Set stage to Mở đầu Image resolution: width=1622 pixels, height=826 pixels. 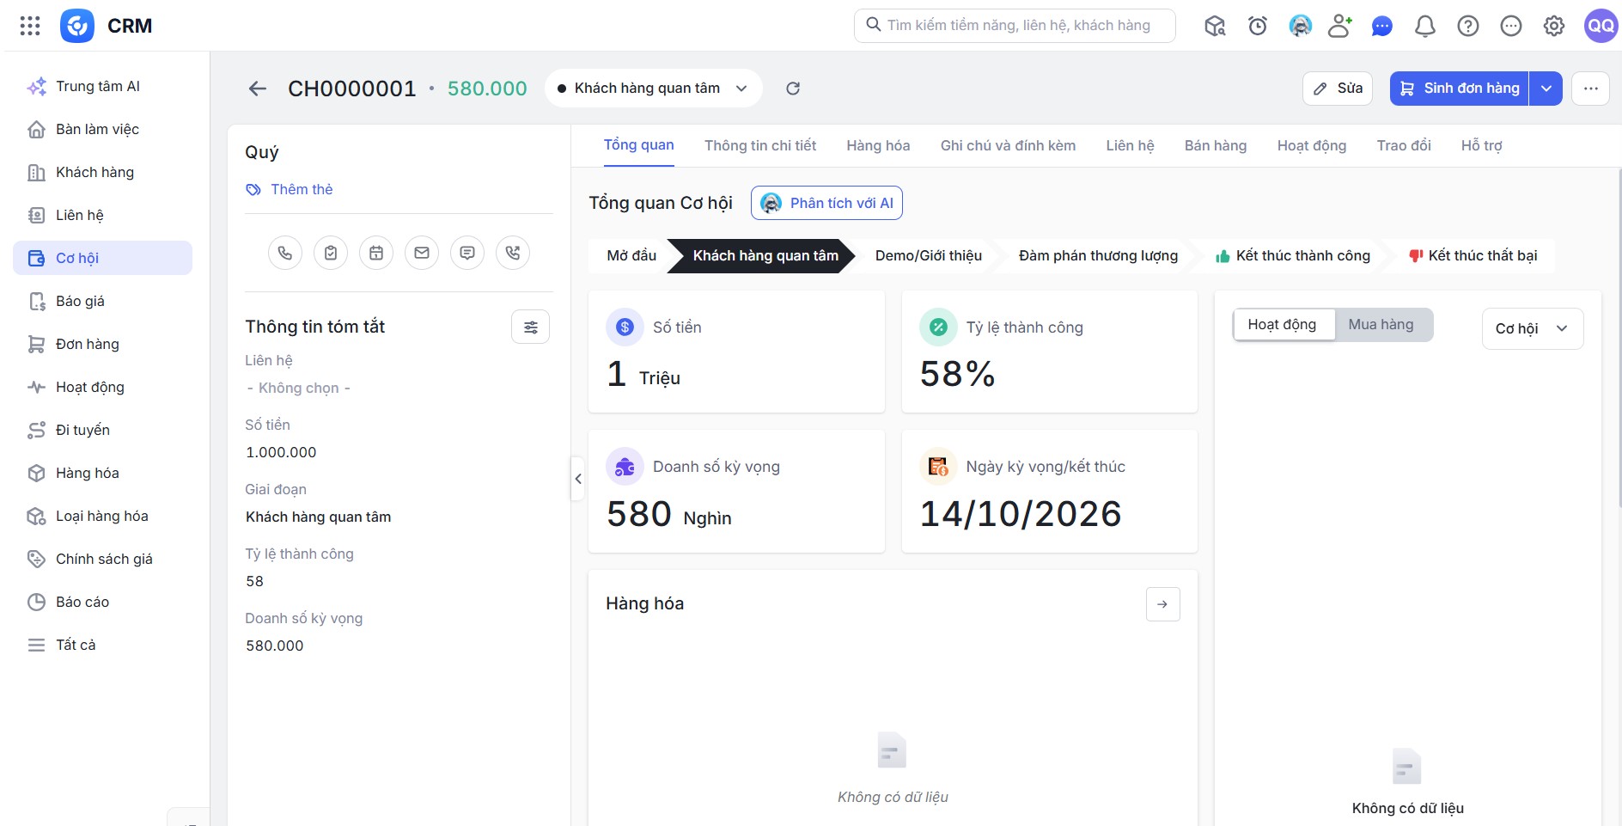(631, 256)
